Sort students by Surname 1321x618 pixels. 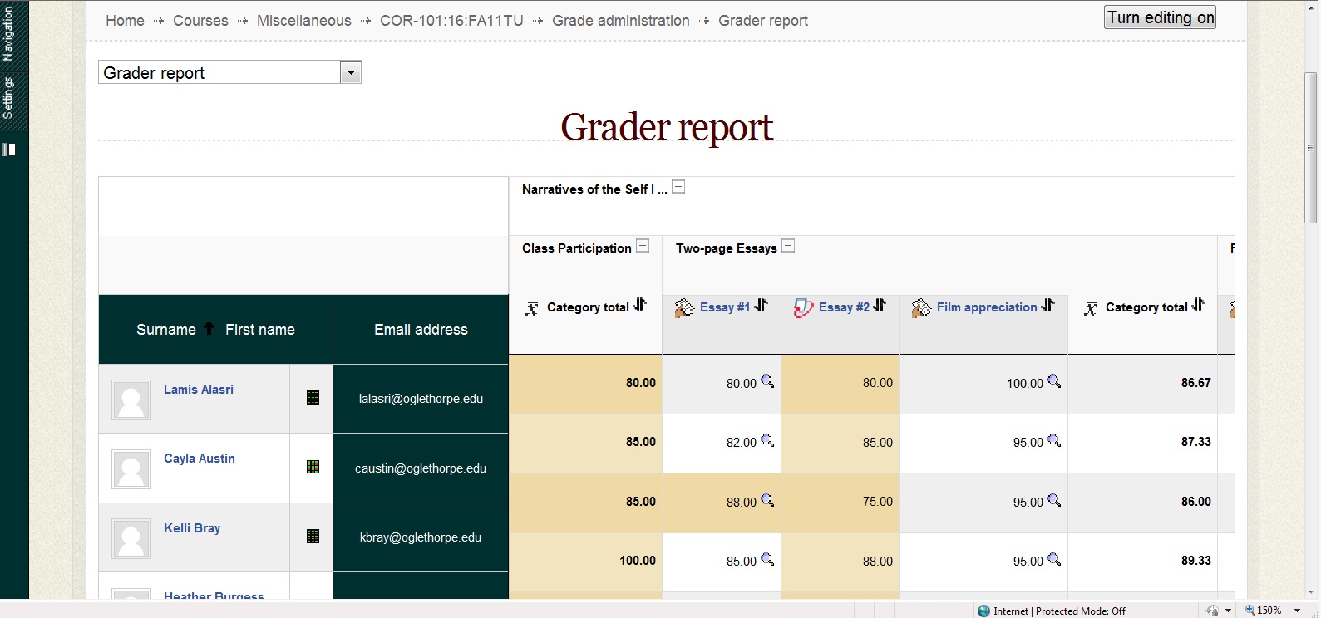tap(166, 330)
